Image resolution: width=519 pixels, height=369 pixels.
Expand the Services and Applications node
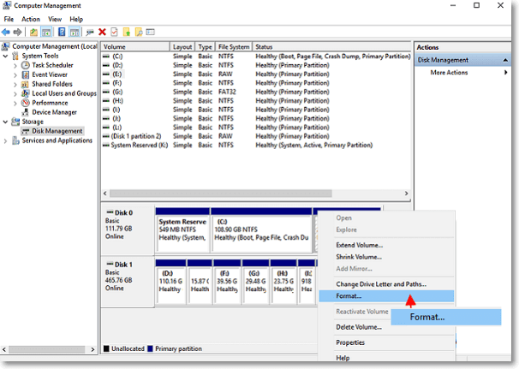click(6, 140)
